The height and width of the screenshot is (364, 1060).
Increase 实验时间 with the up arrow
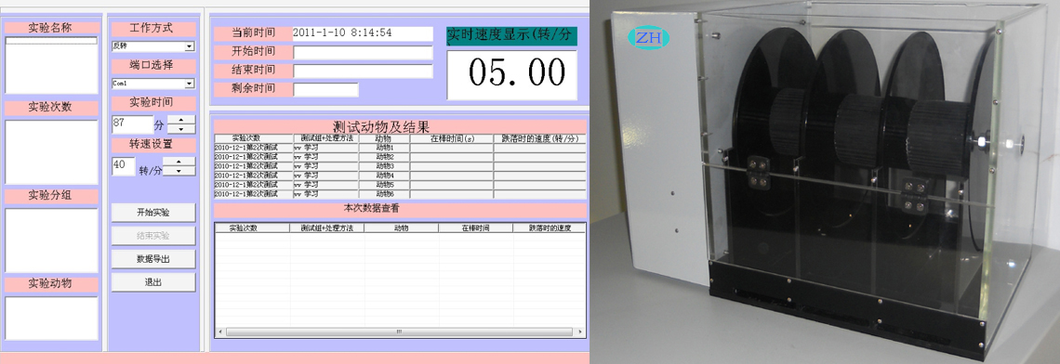(181, 120)
